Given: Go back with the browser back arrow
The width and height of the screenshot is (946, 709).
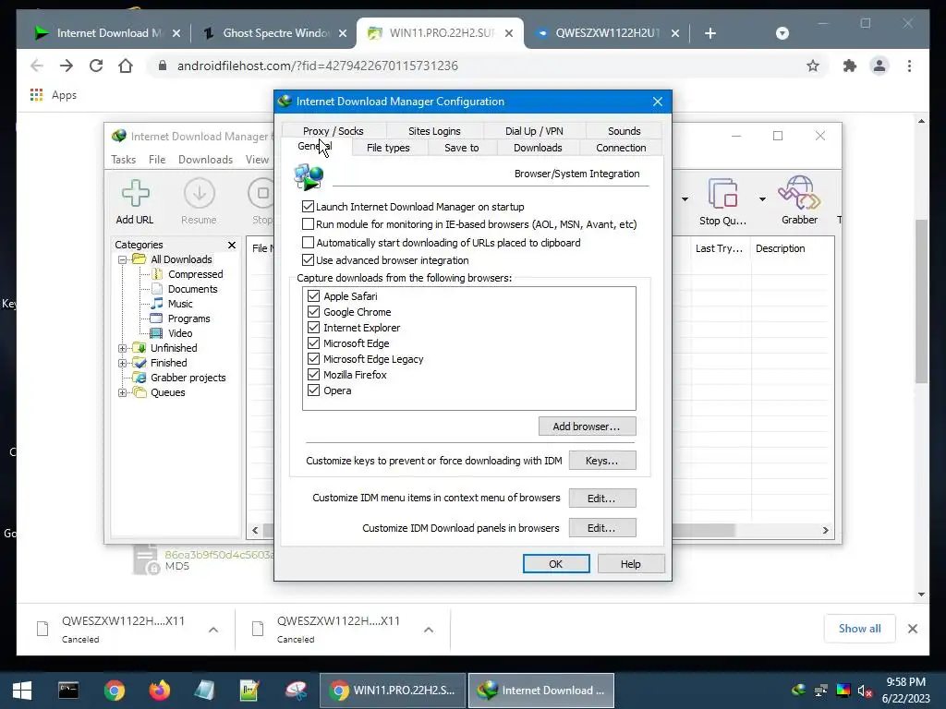Looking at the screenshot, I should click(x=37, y=66).
